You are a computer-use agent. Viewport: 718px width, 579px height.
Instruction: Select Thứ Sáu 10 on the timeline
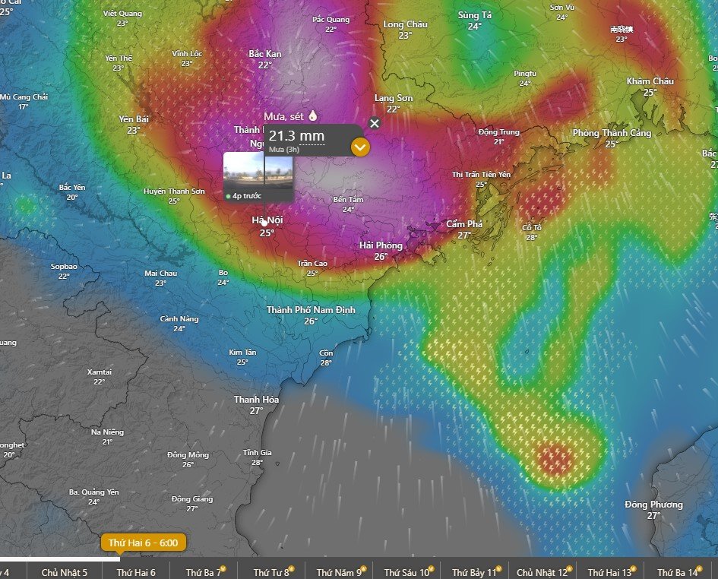click(406, 572)
